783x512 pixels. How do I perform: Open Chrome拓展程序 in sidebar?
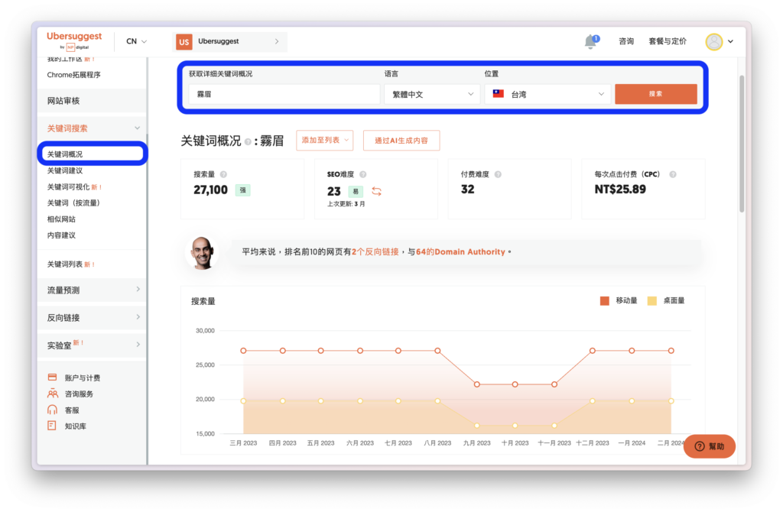coord(74,75)
